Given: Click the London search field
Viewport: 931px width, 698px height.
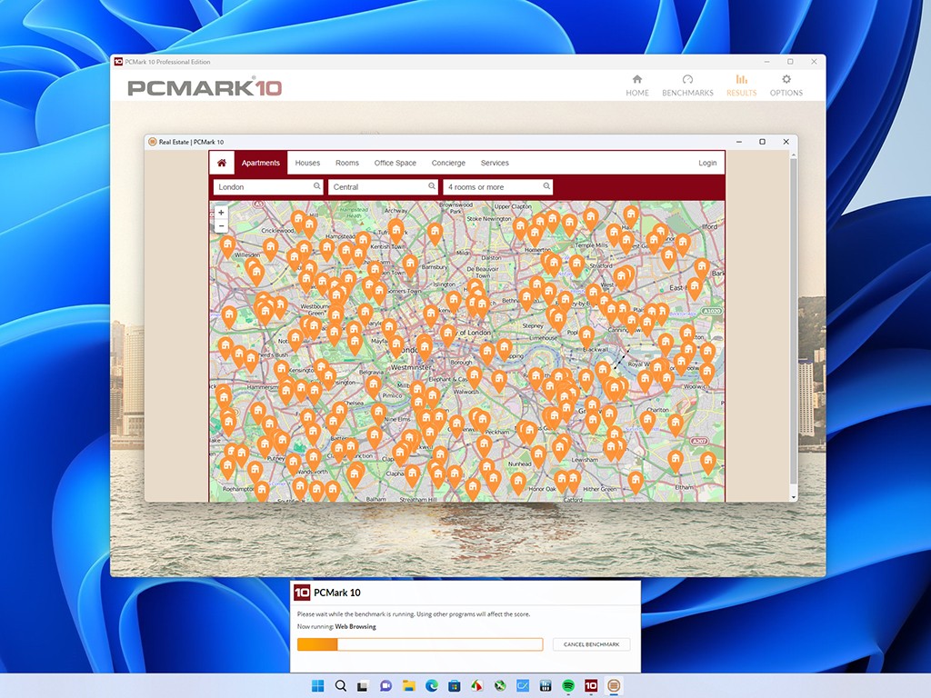Looking at the screenshot, I should (x=268, y=187).
